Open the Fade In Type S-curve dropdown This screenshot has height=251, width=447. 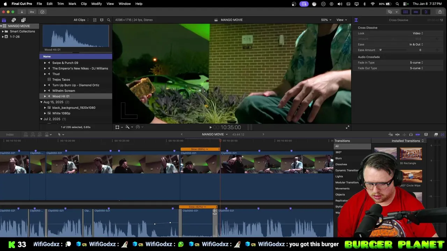pyautogui.click(x=416, y=63)
